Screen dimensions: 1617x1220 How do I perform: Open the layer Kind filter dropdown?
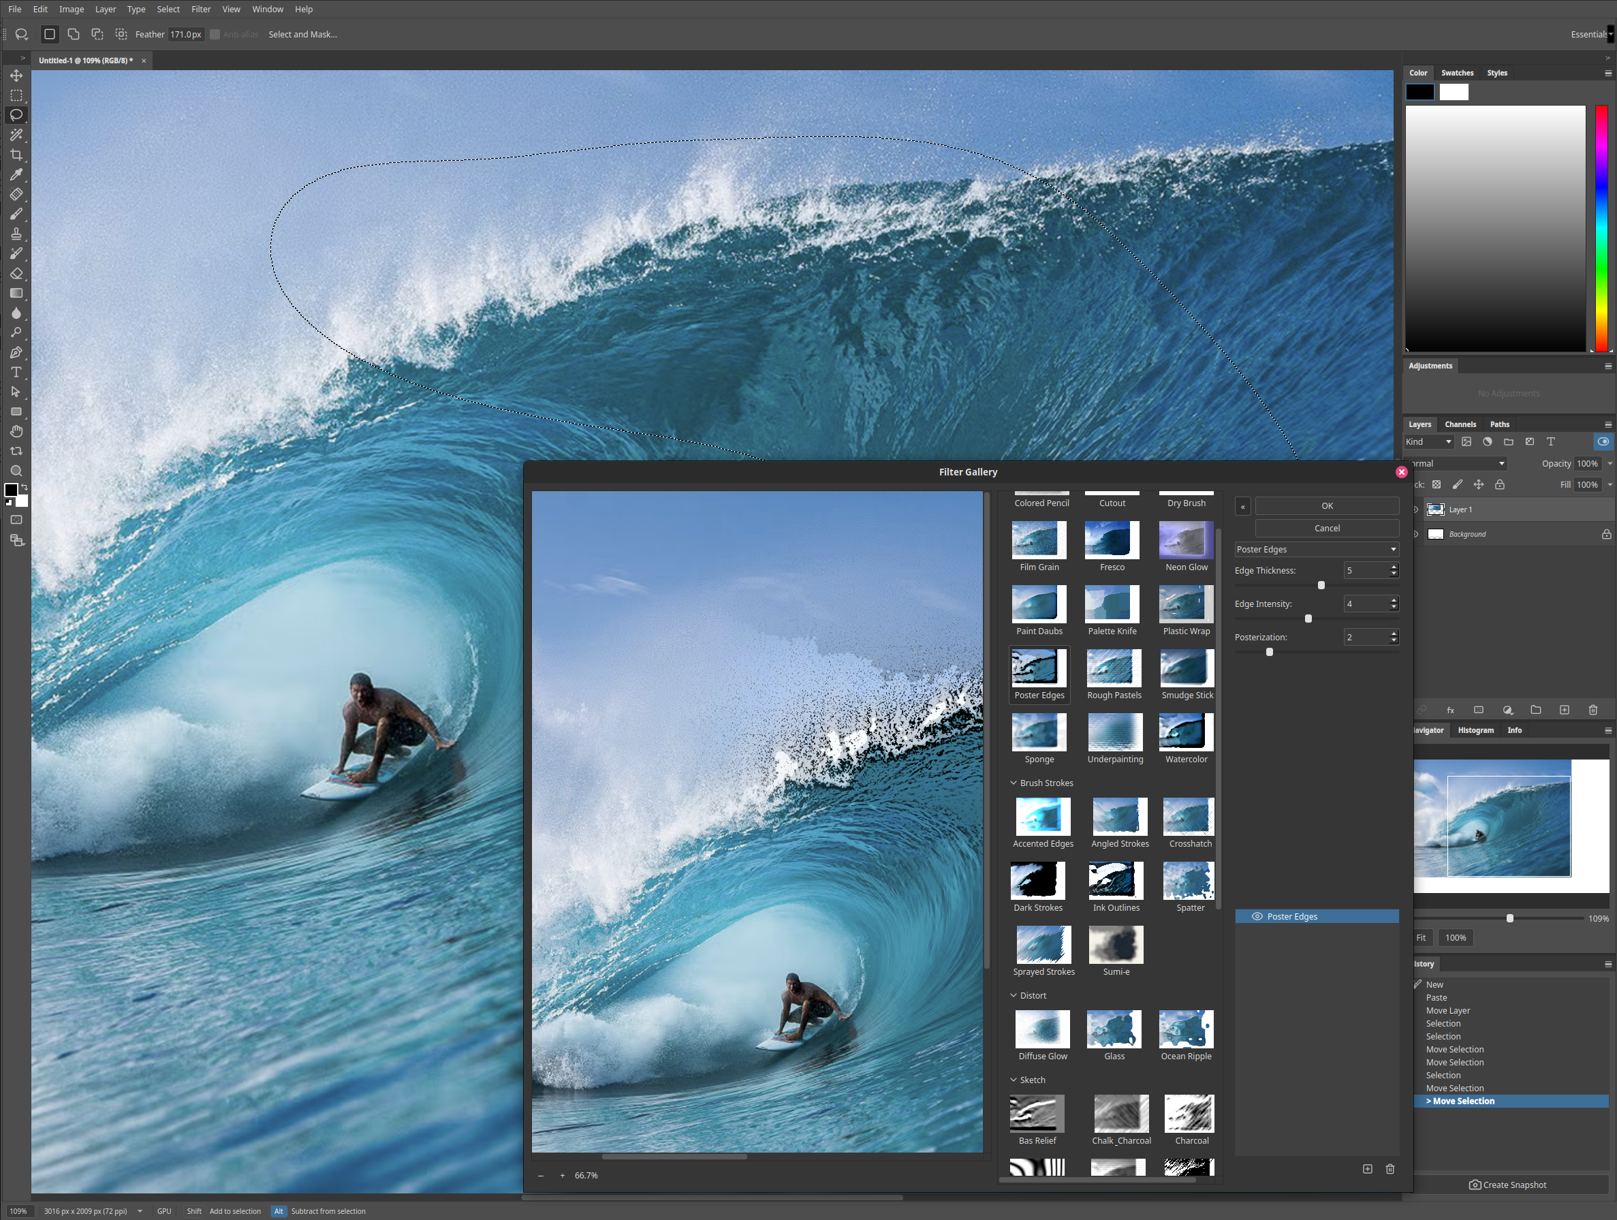pyautogui.click(x=1428, y=441)
